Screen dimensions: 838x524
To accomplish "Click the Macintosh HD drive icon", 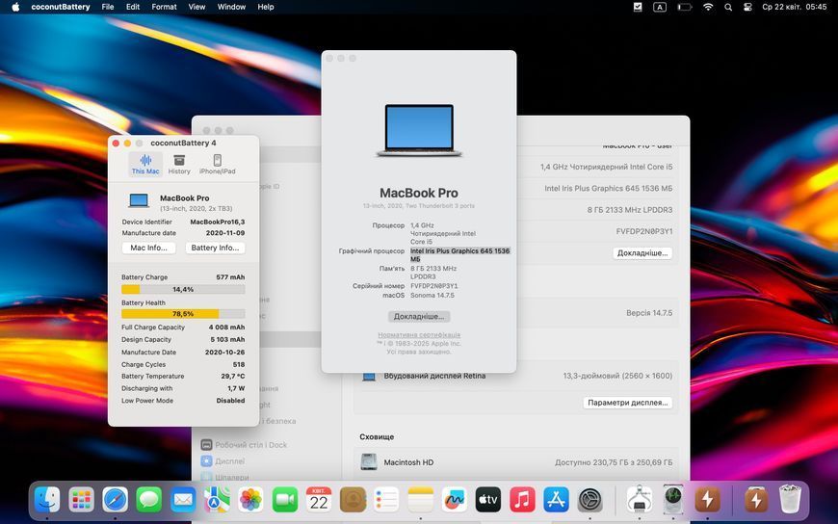I will point(368,462).
